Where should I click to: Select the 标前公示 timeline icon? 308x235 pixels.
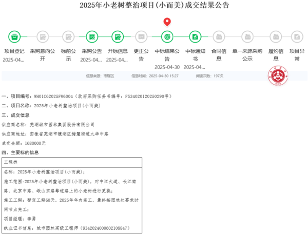pyautogui.click(x=68, y=37)
